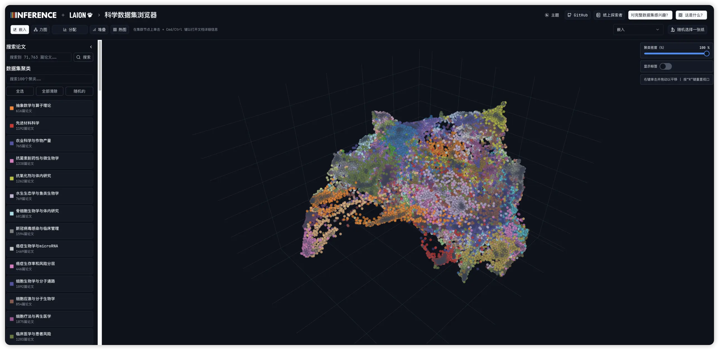This screenshot has height=350, width=719.
Task: Click the breadcrumb chevron before 科学数据集浏览器
Action: coord(99,15)
